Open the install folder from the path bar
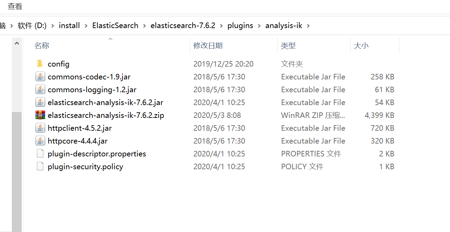This screenshot has width=450, height=232. [x=69, y=25]
